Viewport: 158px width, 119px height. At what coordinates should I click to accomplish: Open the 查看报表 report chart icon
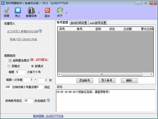coord(31,10)
